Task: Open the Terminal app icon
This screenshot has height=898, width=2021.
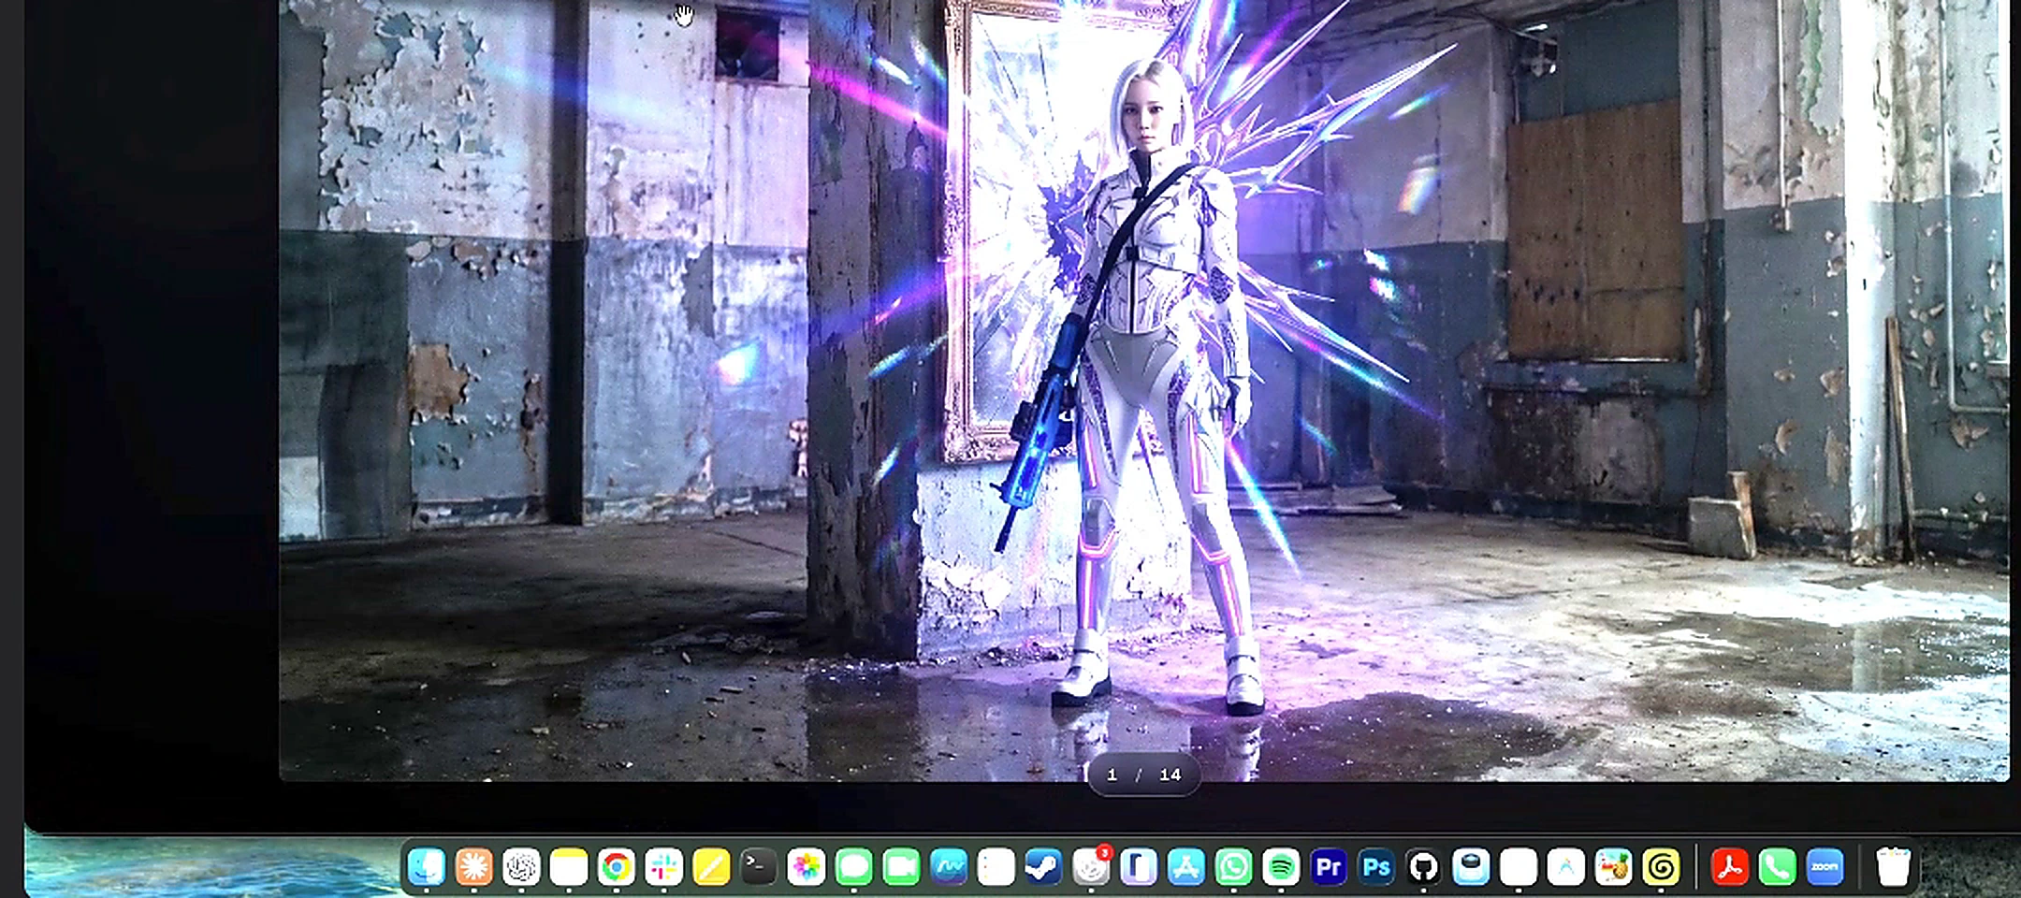Action: pos(759,867)
